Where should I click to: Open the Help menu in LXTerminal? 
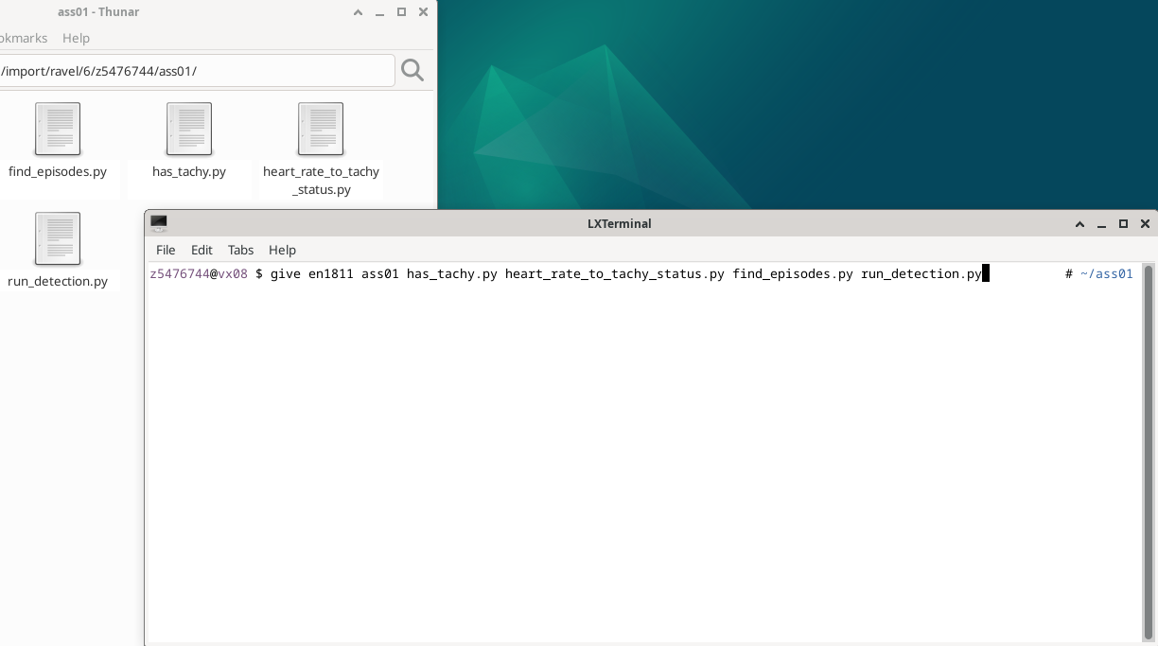(x=282, y=250)
